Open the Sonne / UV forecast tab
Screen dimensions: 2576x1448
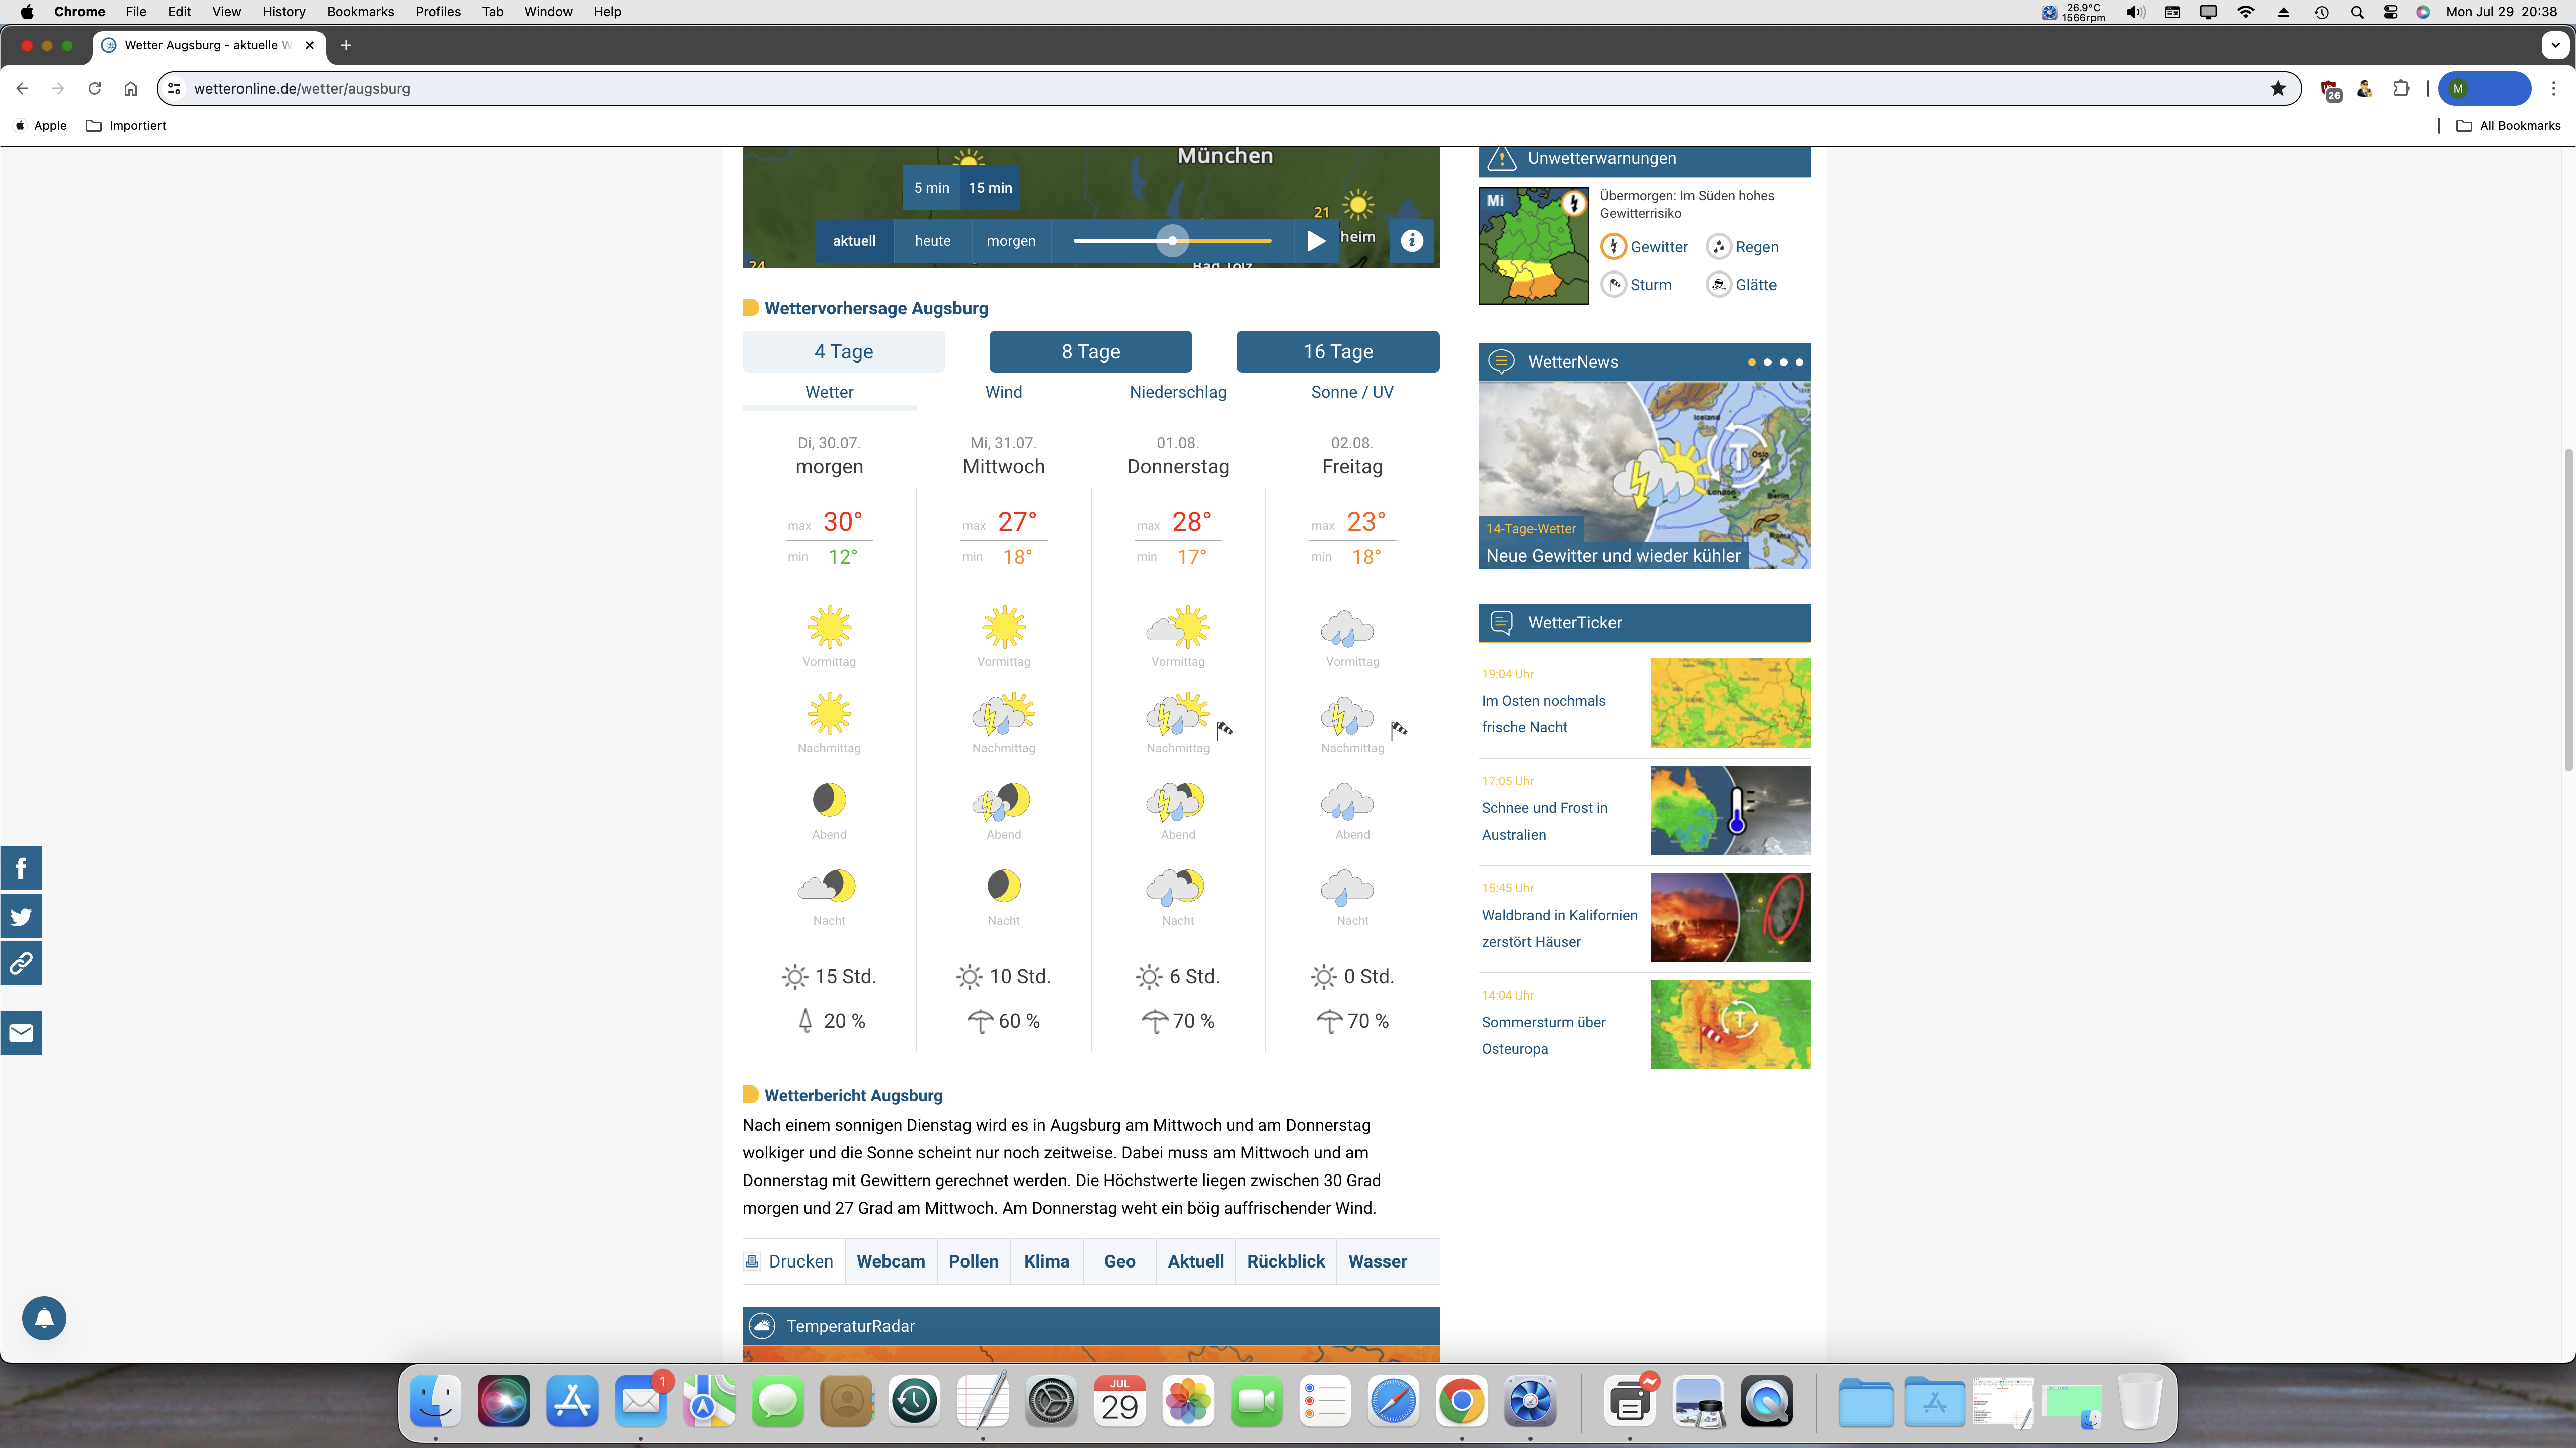click(1352, 392)
